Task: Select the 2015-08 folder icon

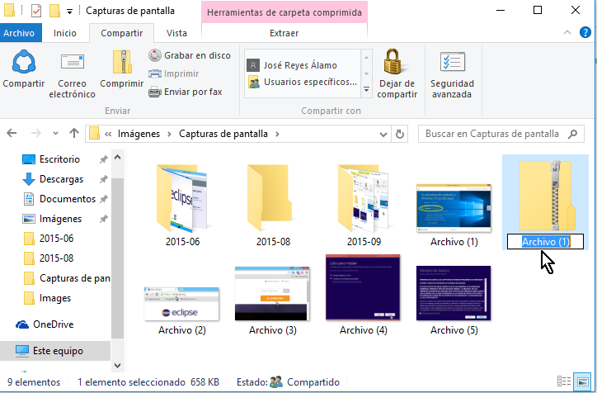Action: [270, 198]
